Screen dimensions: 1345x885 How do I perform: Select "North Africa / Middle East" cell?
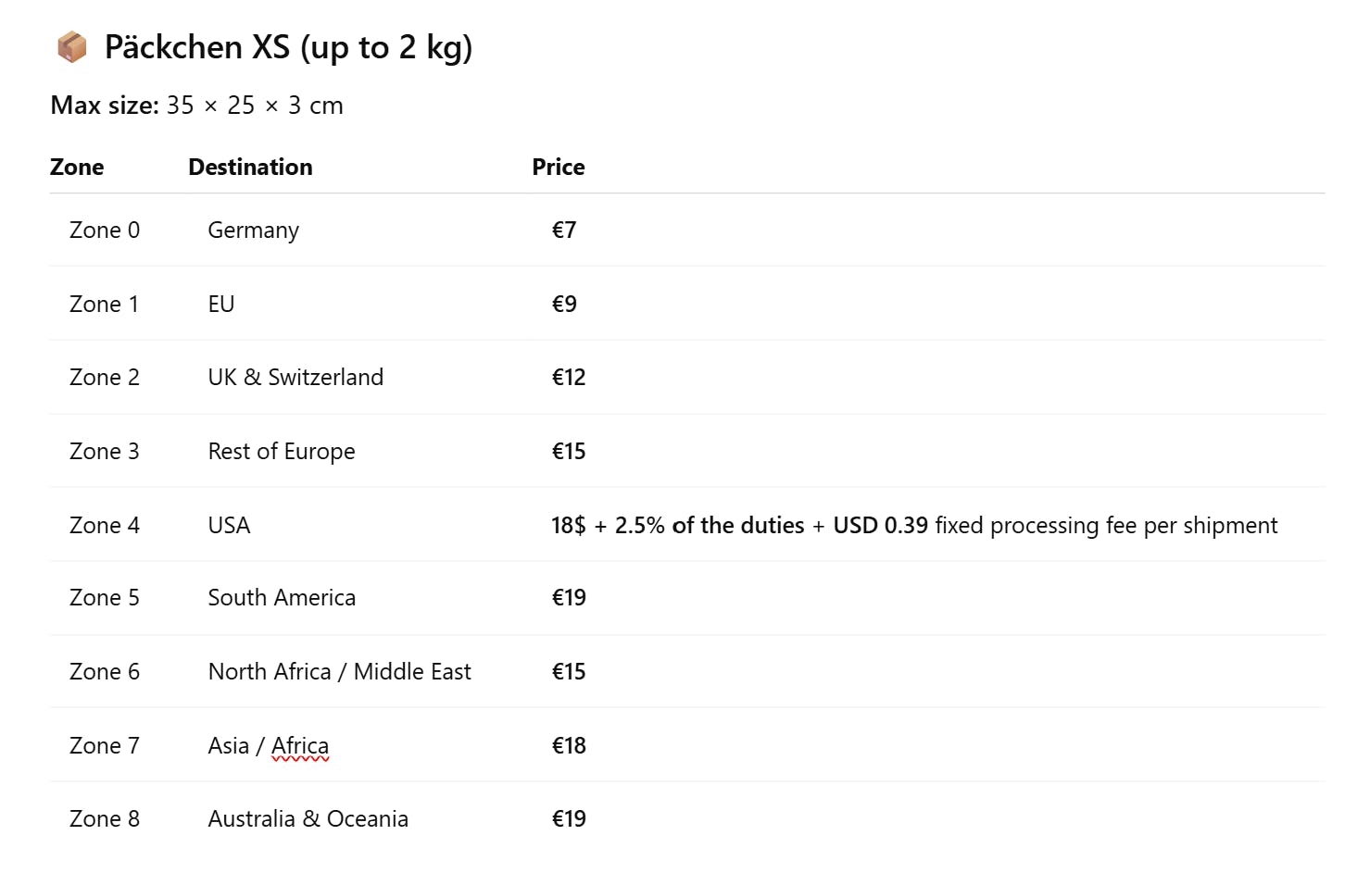pos(339,671)
